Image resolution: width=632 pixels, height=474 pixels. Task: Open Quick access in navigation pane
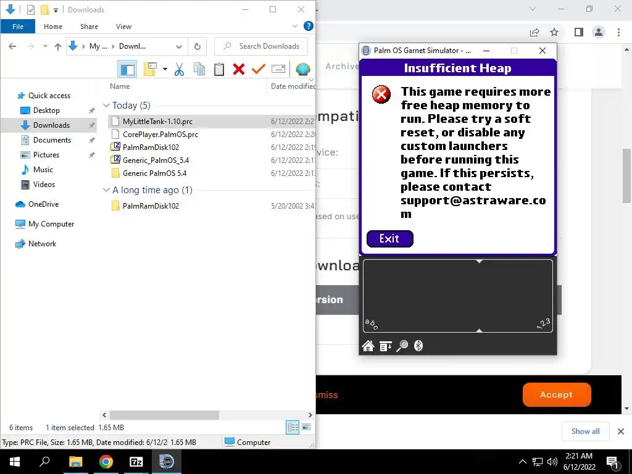coord(49,96)
